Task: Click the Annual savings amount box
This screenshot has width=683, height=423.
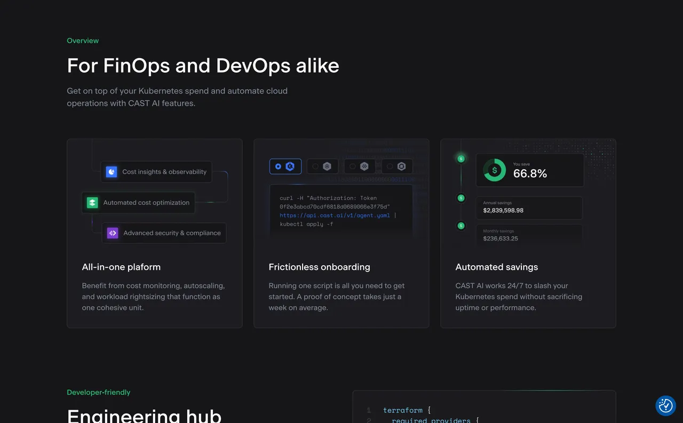Action: coord(529,207)
